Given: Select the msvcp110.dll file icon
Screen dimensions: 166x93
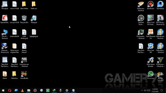Looking at the screenshot, I should (x=15, y=19).
